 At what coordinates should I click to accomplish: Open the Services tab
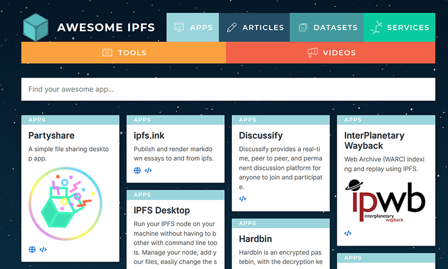399,27
